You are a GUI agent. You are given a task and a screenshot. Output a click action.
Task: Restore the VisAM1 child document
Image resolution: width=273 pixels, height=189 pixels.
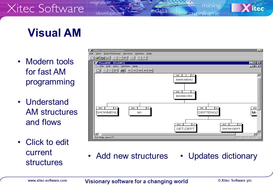tap(255, 66)
